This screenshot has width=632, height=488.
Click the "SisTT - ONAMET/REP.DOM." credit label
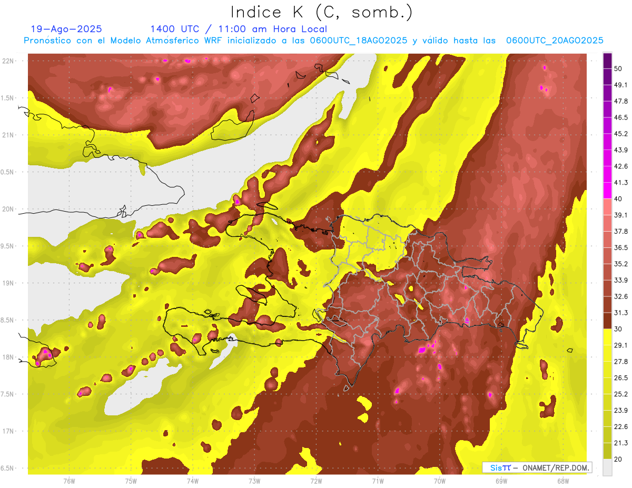(x=537, y=467)
